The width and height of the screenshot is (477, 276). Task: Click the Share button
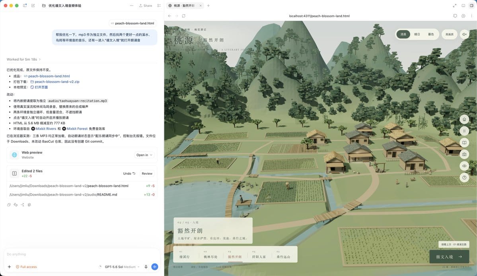pos(146,6)
